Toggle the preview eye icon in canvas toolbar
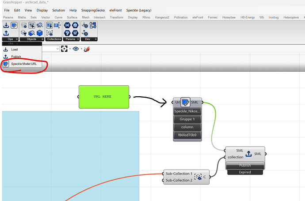The image size is (305, 201). (76, 49)
